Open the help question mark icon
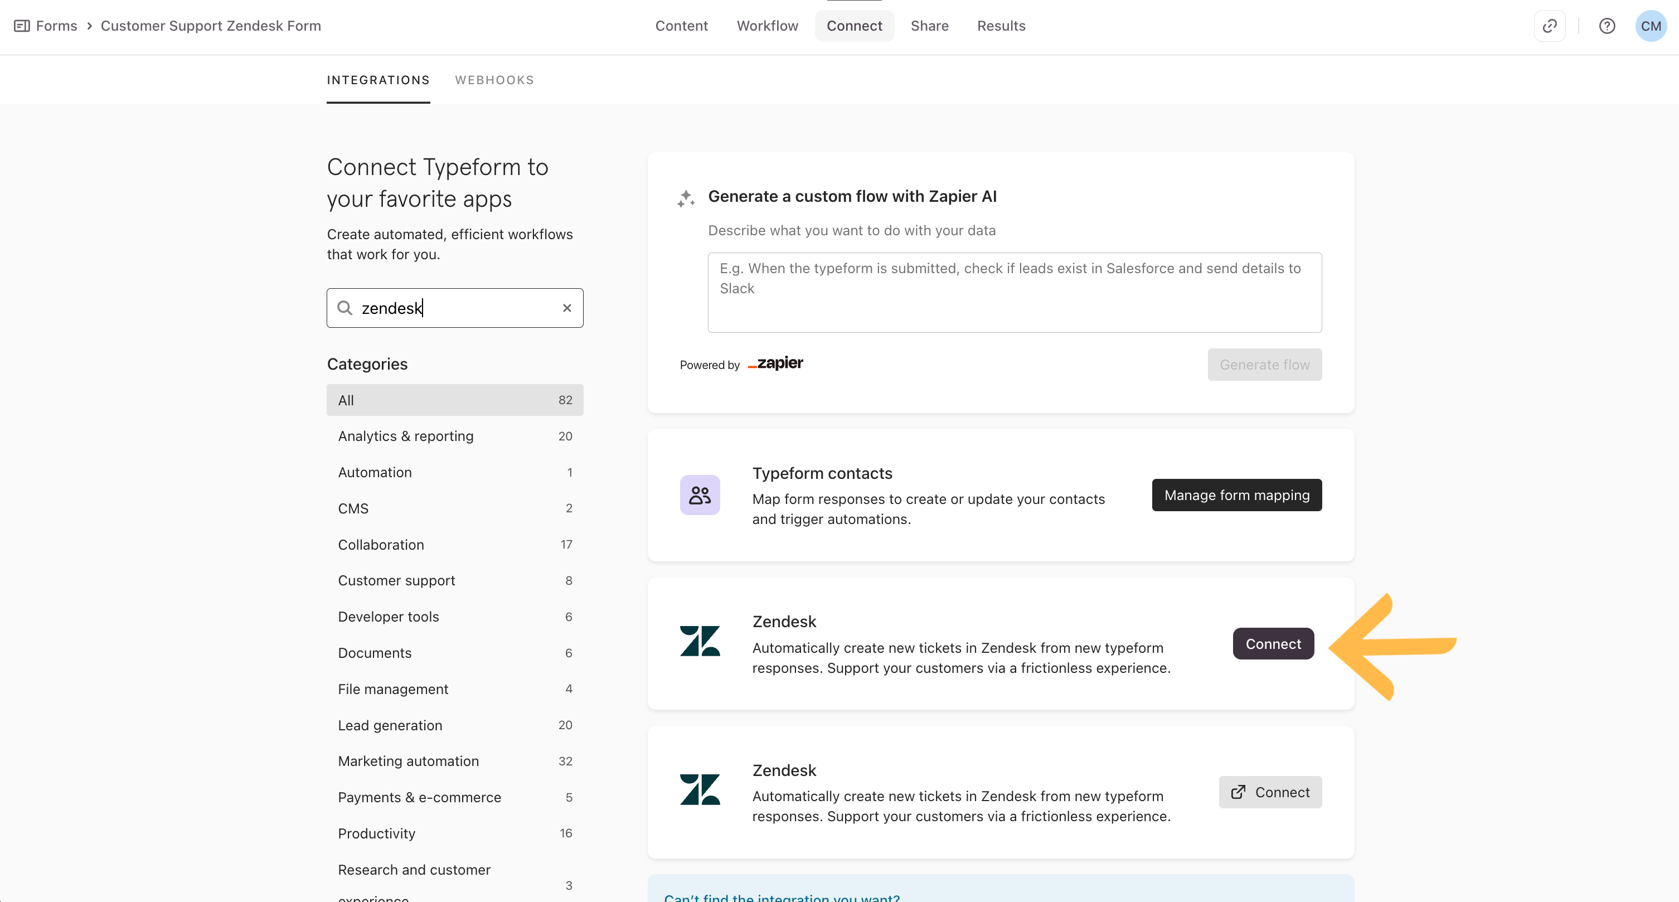 point(1607,26)
